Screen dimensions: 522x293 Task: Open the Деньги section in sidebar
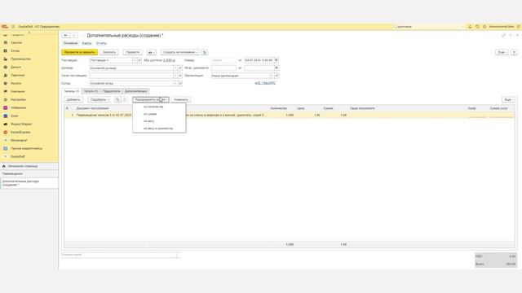tap(15, 67)
